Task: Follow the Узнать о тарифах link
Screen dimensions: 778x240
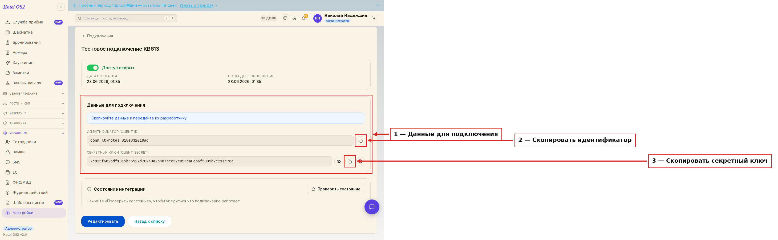Action: coord(196,5)
